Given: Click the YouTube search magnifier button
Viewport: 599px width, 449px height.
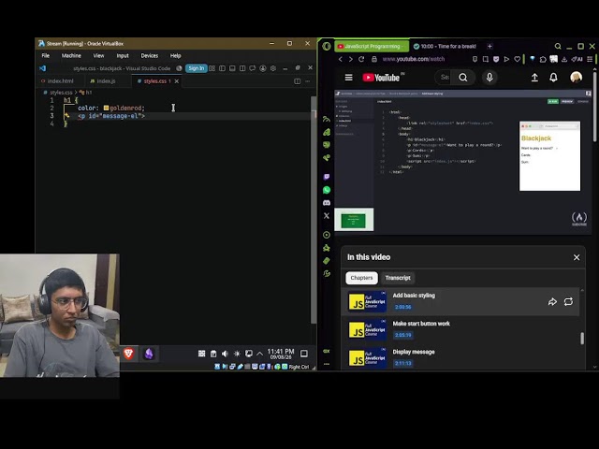Looking at the screenshot, I should pos(463,78).
